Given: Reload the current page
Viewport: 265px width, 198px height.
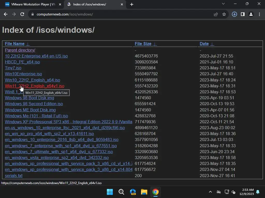Looking at the screenshot, I should pyautogui.click(x=22, y=14).
